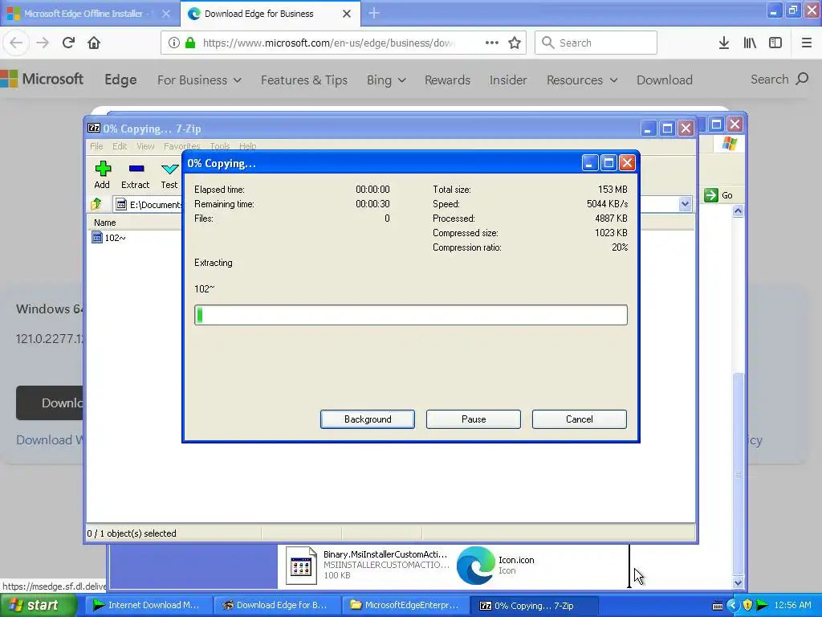Screen dimensions: 822x617
Task: Close the Download Edge for Business tab
Action: click(347, 14)
